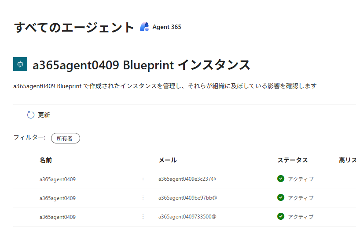Open the 所有者 filter dropdown

pyautogui.click(x=65, y=138)
